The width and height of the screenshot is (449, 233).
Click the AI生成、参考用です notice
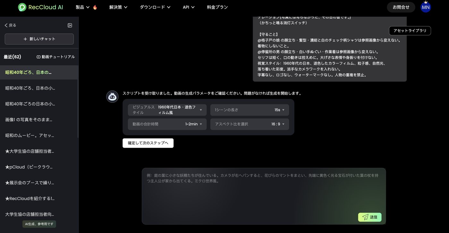(39, 224)
